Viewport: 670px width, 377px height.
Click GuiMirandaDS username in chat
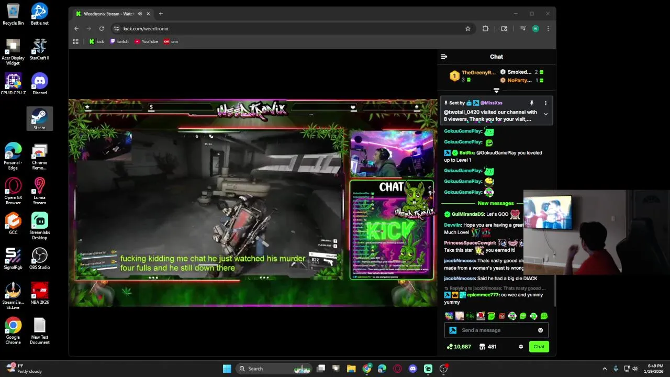468,214
